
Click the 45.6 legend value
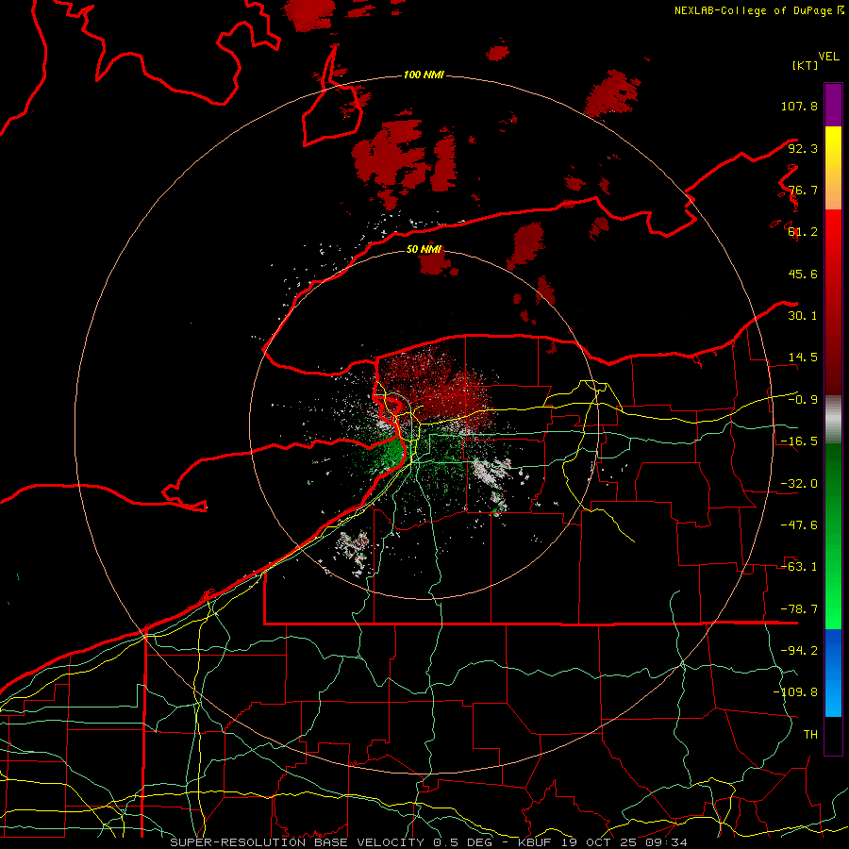point(803,274)
